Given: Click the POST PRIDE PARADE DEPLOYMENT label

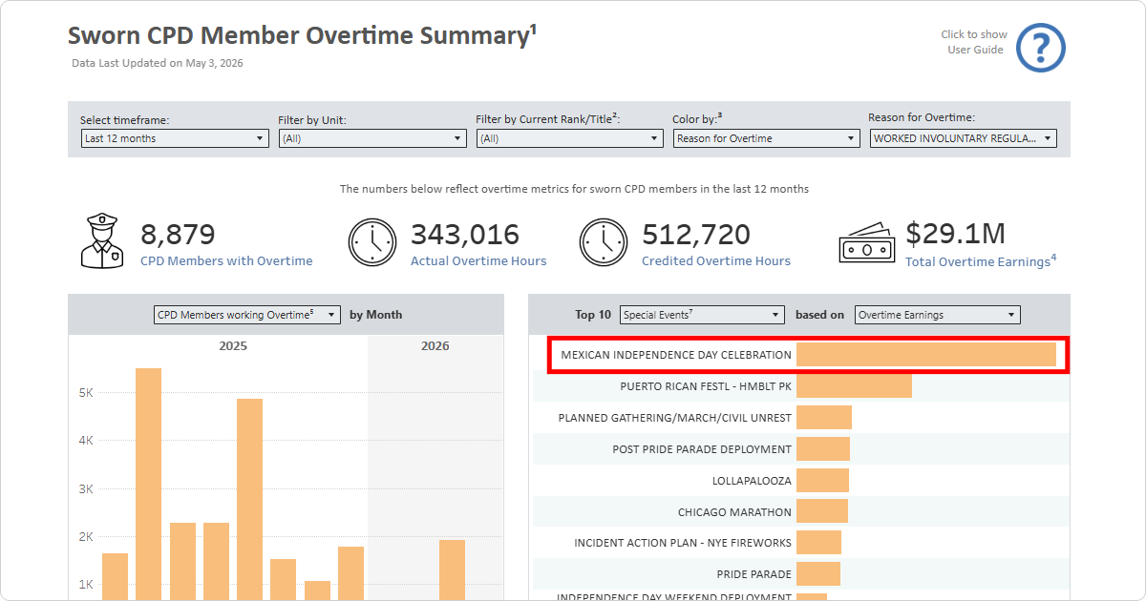Looking at the screenshot, I should tap(702, 449).
